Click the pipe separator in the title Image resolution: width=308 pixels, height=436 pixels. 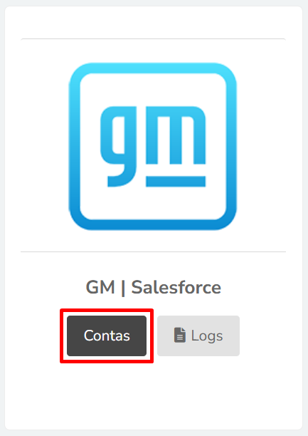(123, 288)
